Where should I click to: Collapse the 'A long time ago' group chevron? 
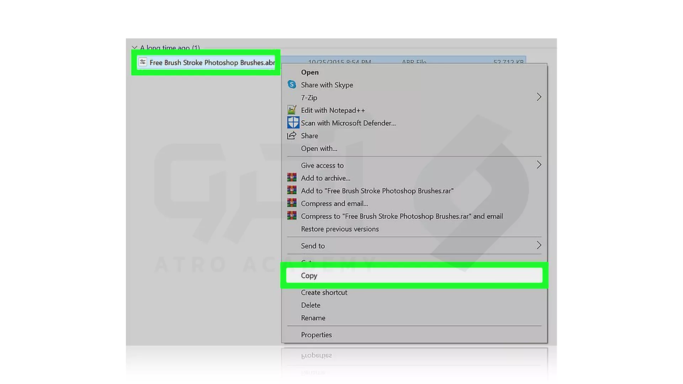point(134,47)
